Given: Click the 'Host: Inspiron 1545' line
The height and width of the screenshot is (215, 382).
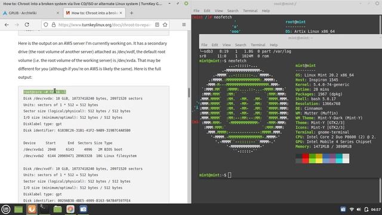Looking at the screenshot, I should point(317,80).
